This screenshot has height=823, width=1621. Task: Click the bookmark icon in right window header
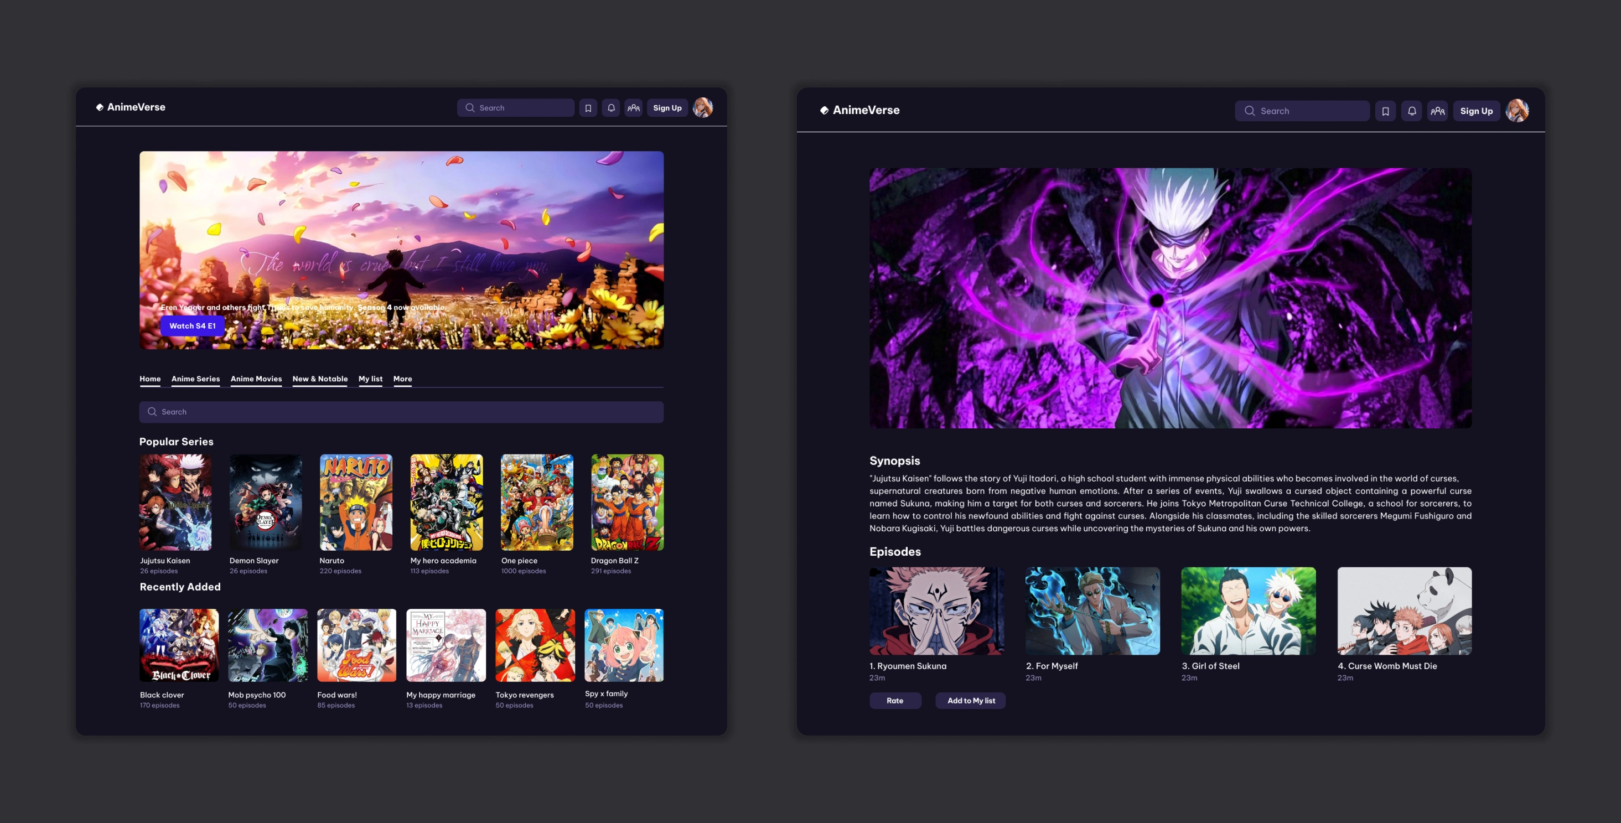(1385, 111)
